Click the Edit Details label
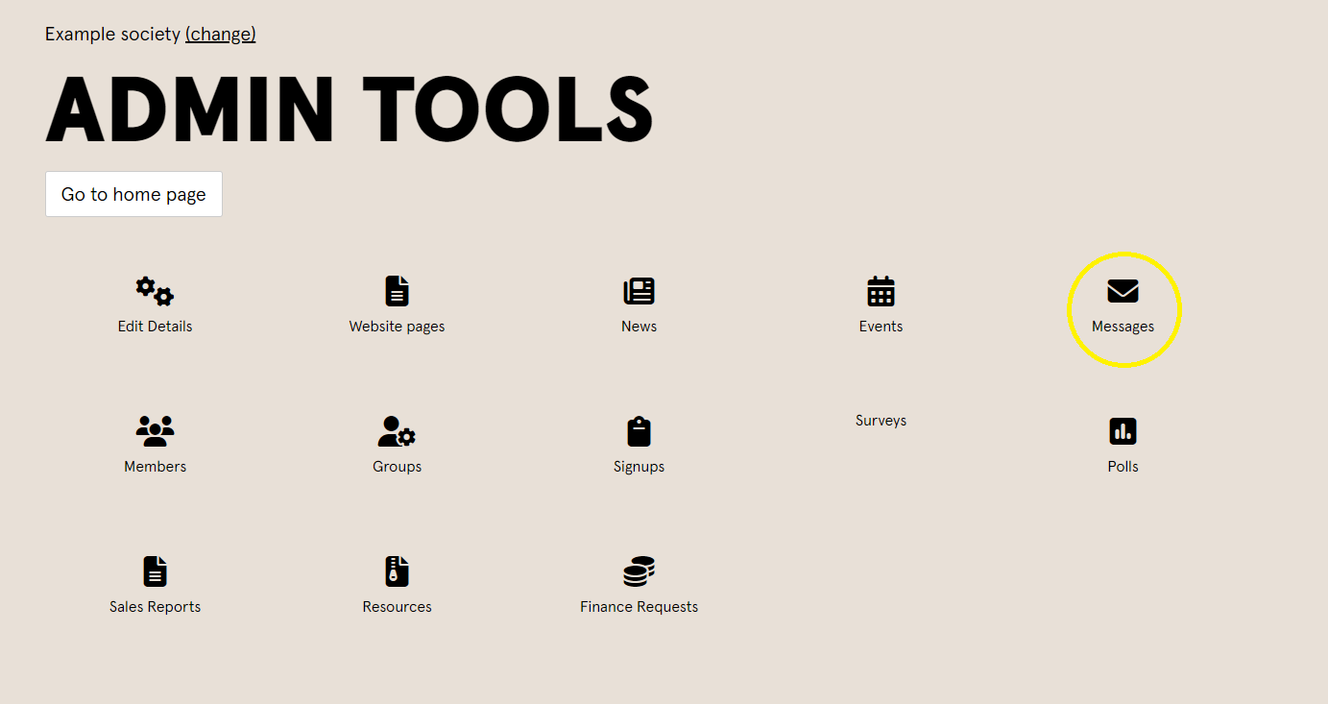This screenshot has height=704, width=1328. click(x=155, y=327)
